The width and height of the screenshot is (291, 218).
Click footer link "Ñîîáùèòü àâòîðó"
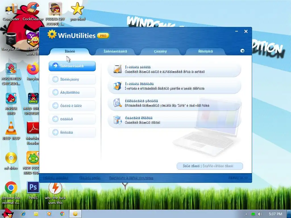(x=90, y=178)
